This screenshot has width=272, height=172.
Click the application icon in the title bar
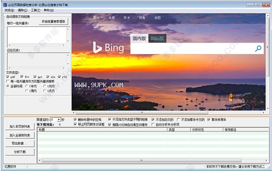[x=5, y=5]
